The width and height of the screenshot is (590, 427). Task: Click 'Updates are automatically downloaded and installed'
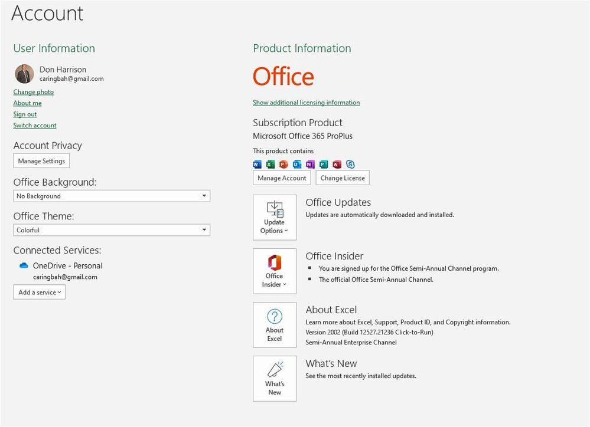(x=380, y=215)
